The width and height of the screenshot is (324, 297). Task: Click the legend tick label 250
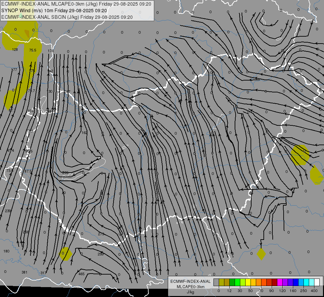(x=303, y=291)
